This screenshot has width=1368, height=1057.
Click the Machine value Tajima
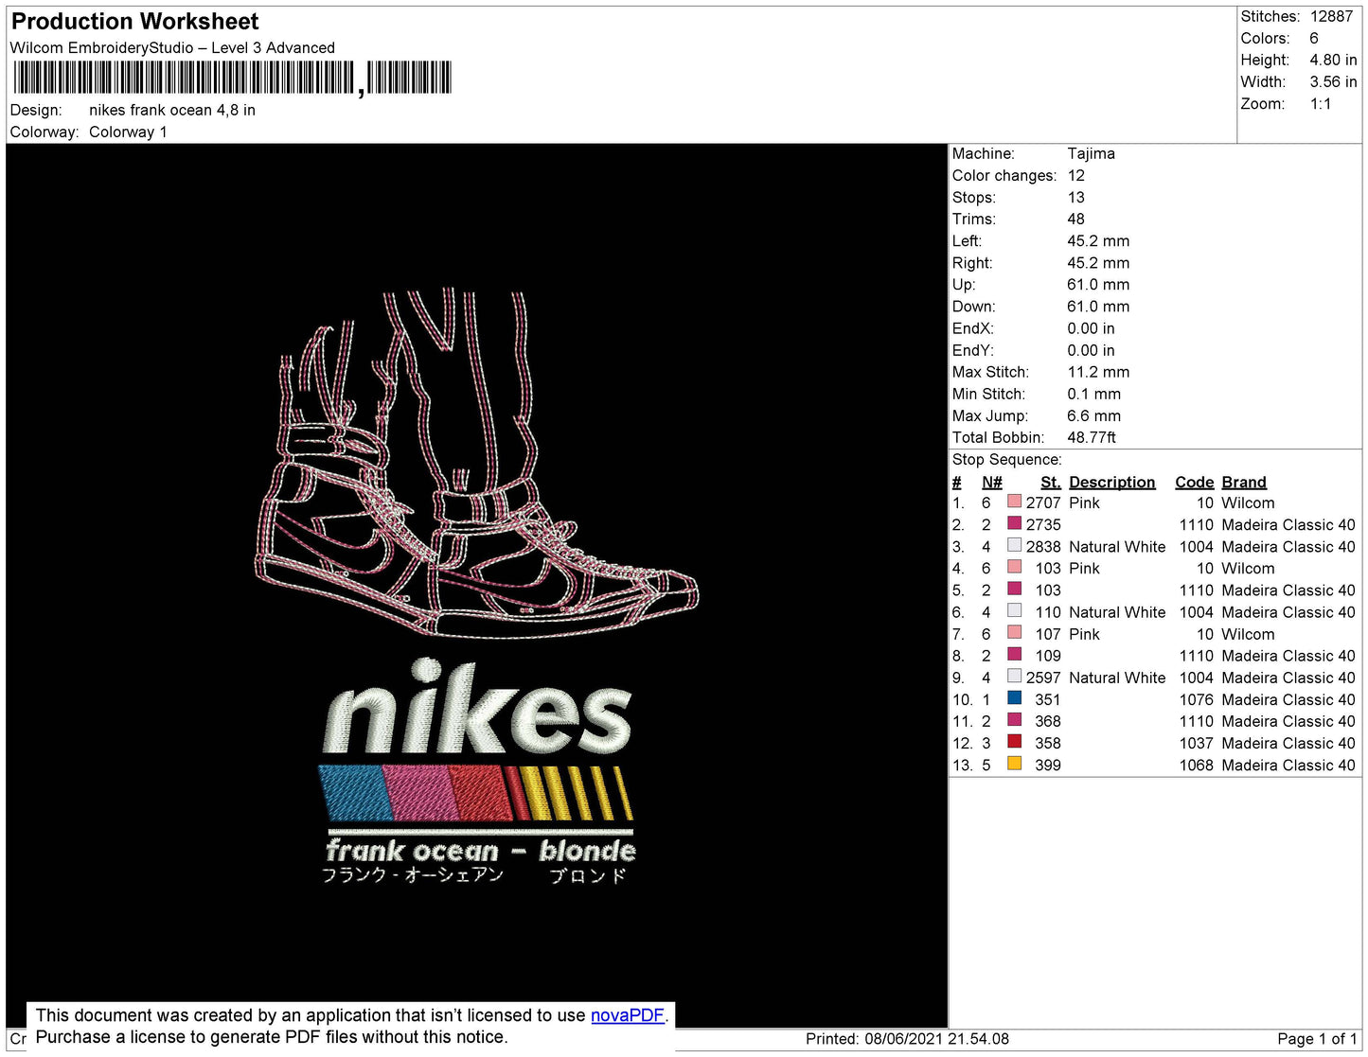1091,153
